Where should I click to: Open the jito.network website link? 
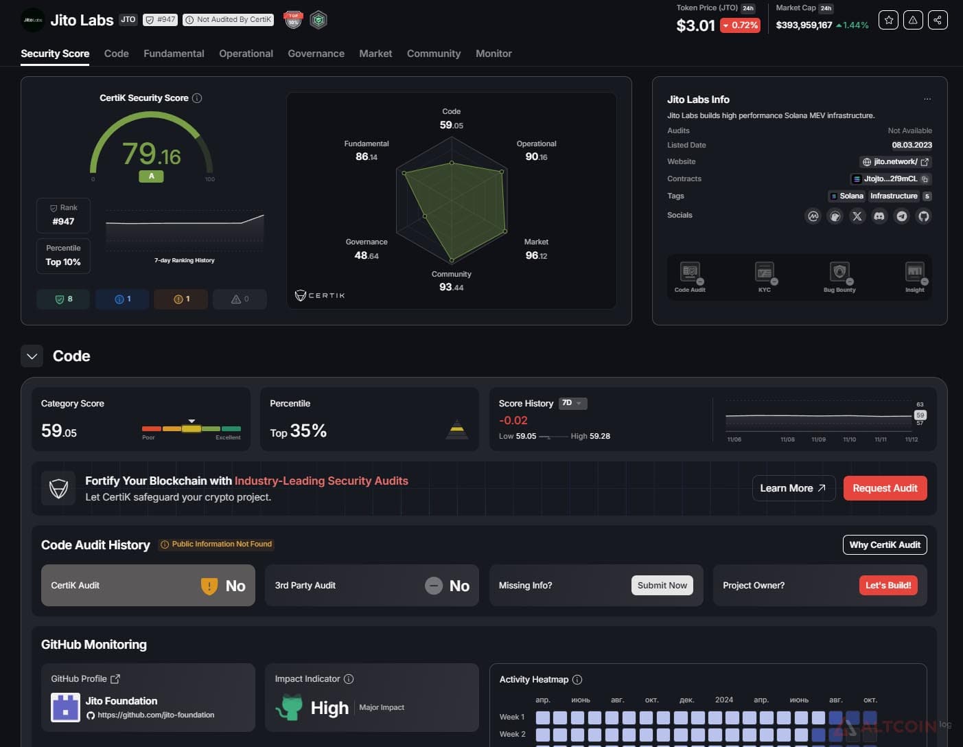896,162
